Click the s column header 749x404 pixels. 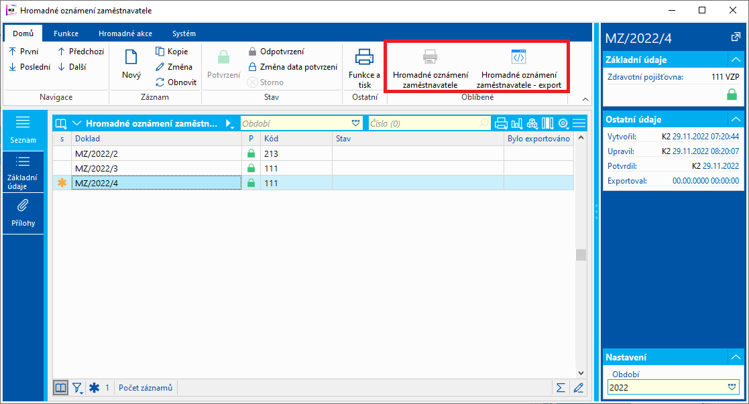(62, 139)
